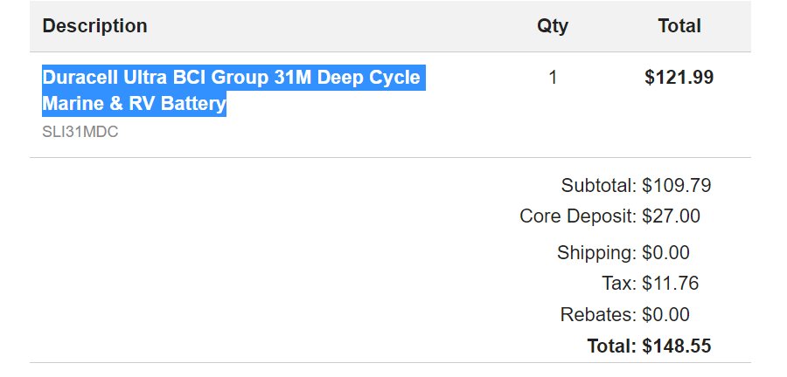Image resolution: width=787 pixels, height=377 pixels.
Task: Click the Tax label
Action: tap(618, 284)
